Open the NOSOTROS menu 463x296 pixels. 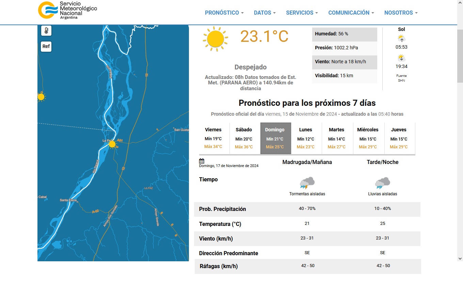(x=401, y=13)
